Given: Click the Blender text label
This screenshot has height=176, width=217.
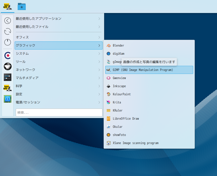Looking at the screenshot, I should coord(118,45).
